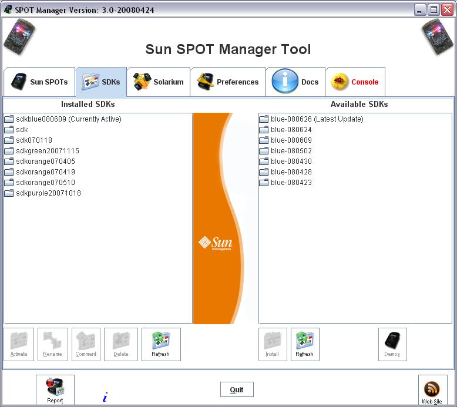457x407 pixels.
Task: Open the Solarium tab
Action: click(159, 82)
